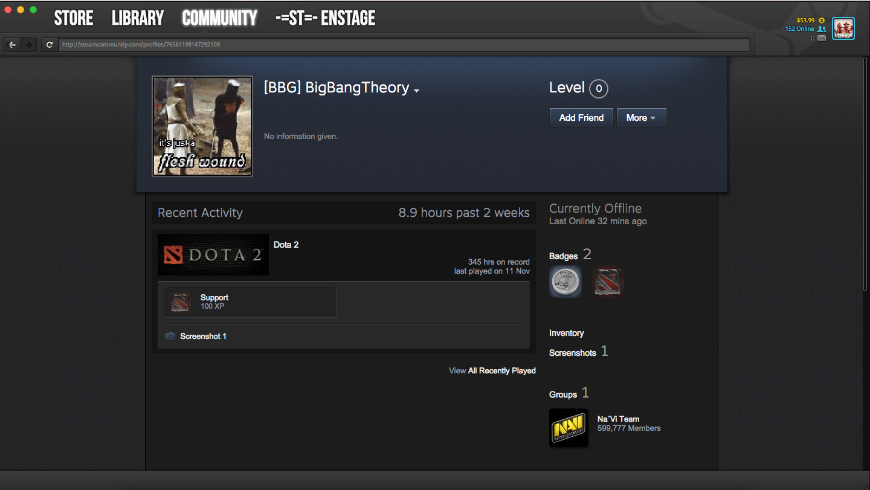Click the URL address bar field
The image size is (870, 490).
point(404,45)
